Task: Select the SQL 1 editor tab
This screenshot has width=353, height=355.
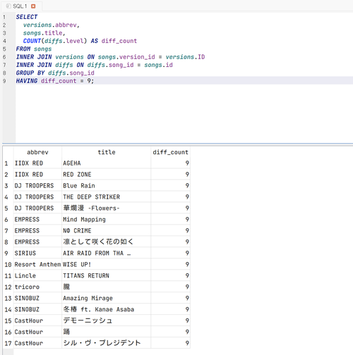Action: coord(21,6)
